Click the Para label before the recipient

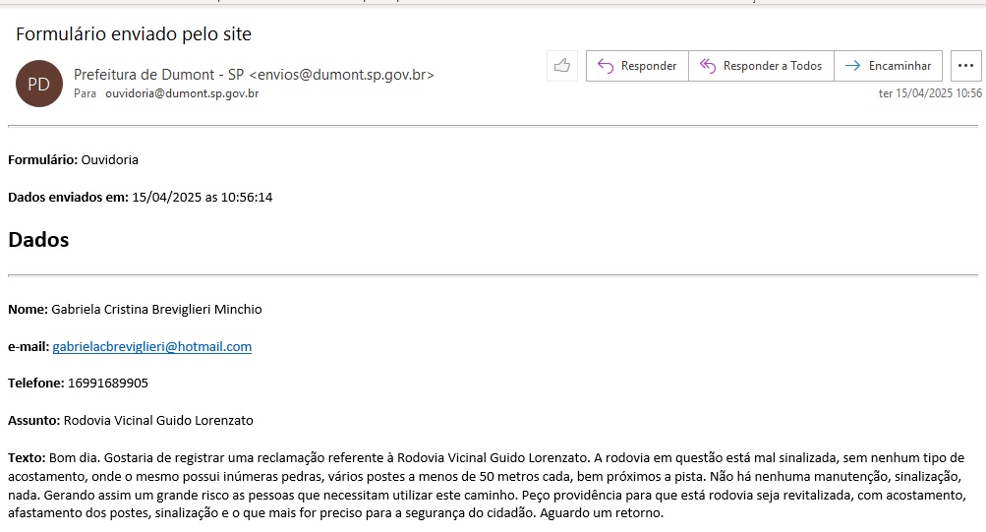point(85,94)
